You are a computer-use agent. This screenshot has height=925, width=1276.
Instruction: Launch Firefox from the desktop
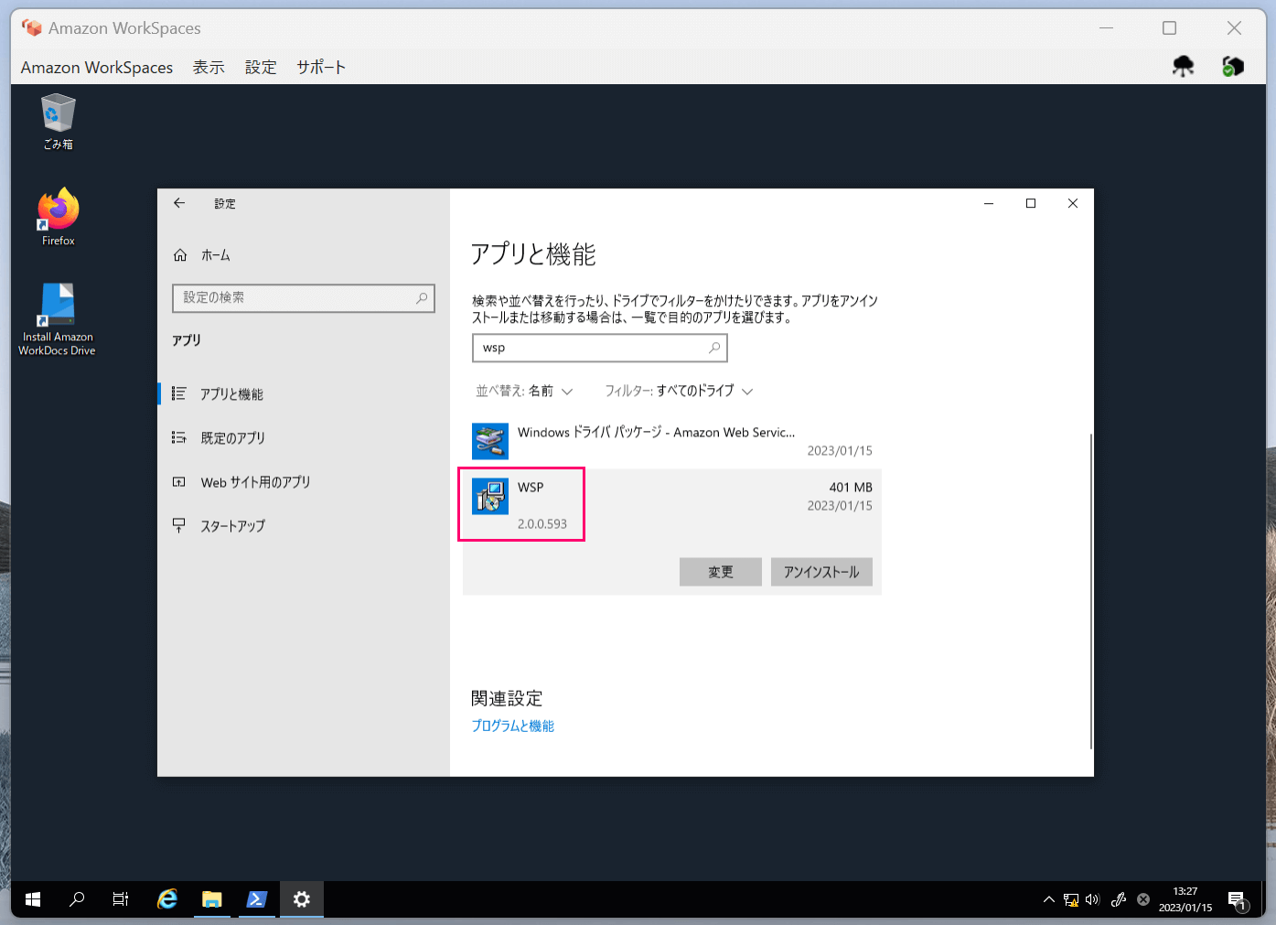(56, 209)
